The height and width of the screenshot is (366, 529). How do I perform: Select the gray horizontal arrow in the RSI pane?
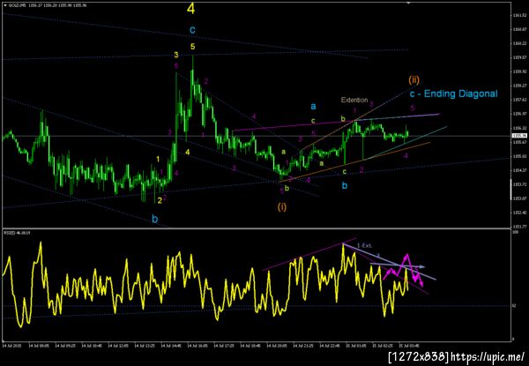(x=398, y=265)
